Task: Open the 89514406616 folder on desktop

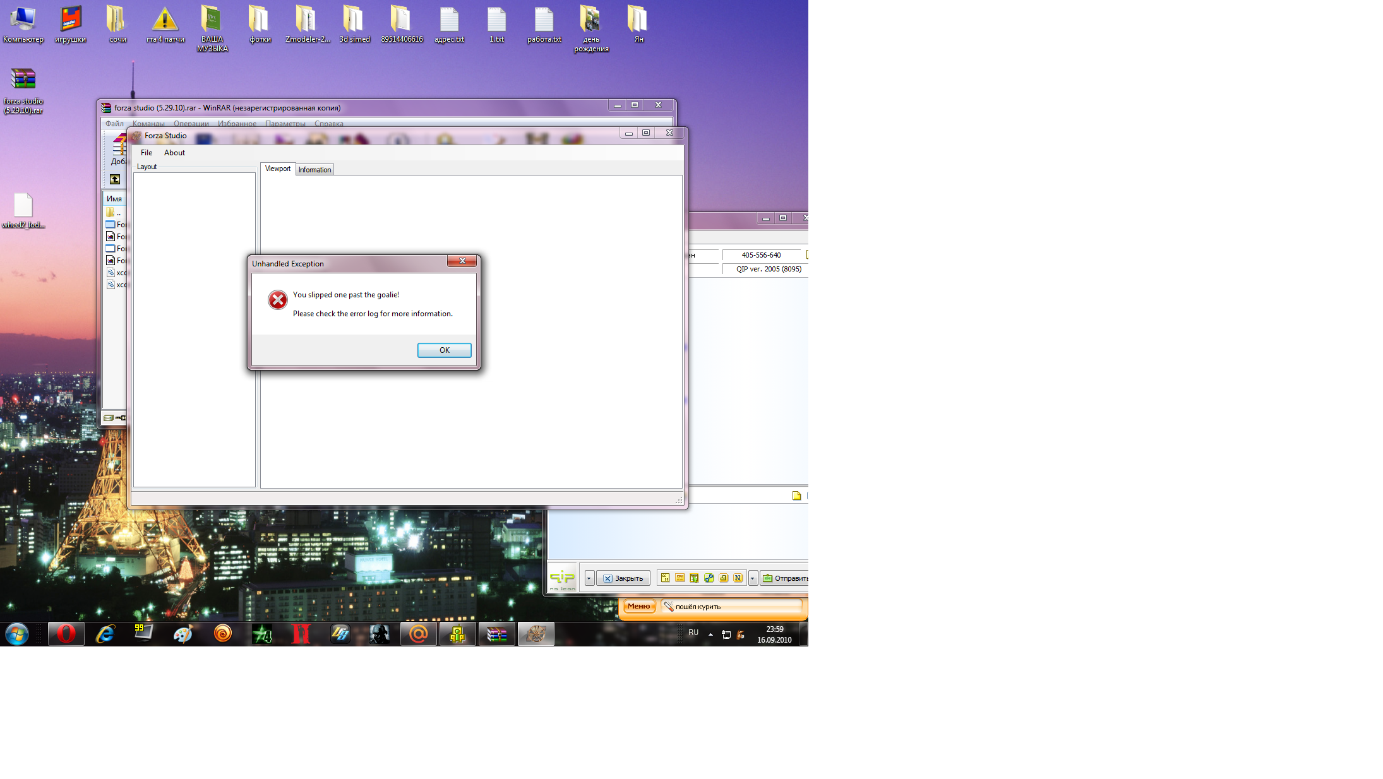Action: pos(402,25)
